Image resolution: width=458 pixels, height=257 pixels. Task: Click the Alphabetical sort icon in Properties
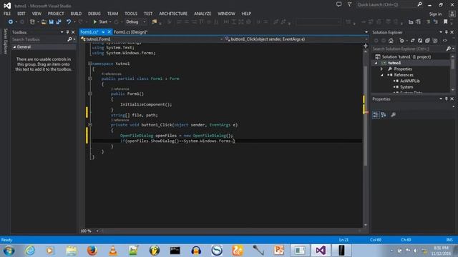coord(384,115)
